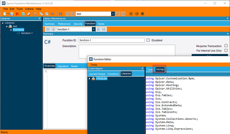The width and height of the screenshot is (230, 134).
Task: Select the 'test' library in the tree
Action: pos(15,26)
